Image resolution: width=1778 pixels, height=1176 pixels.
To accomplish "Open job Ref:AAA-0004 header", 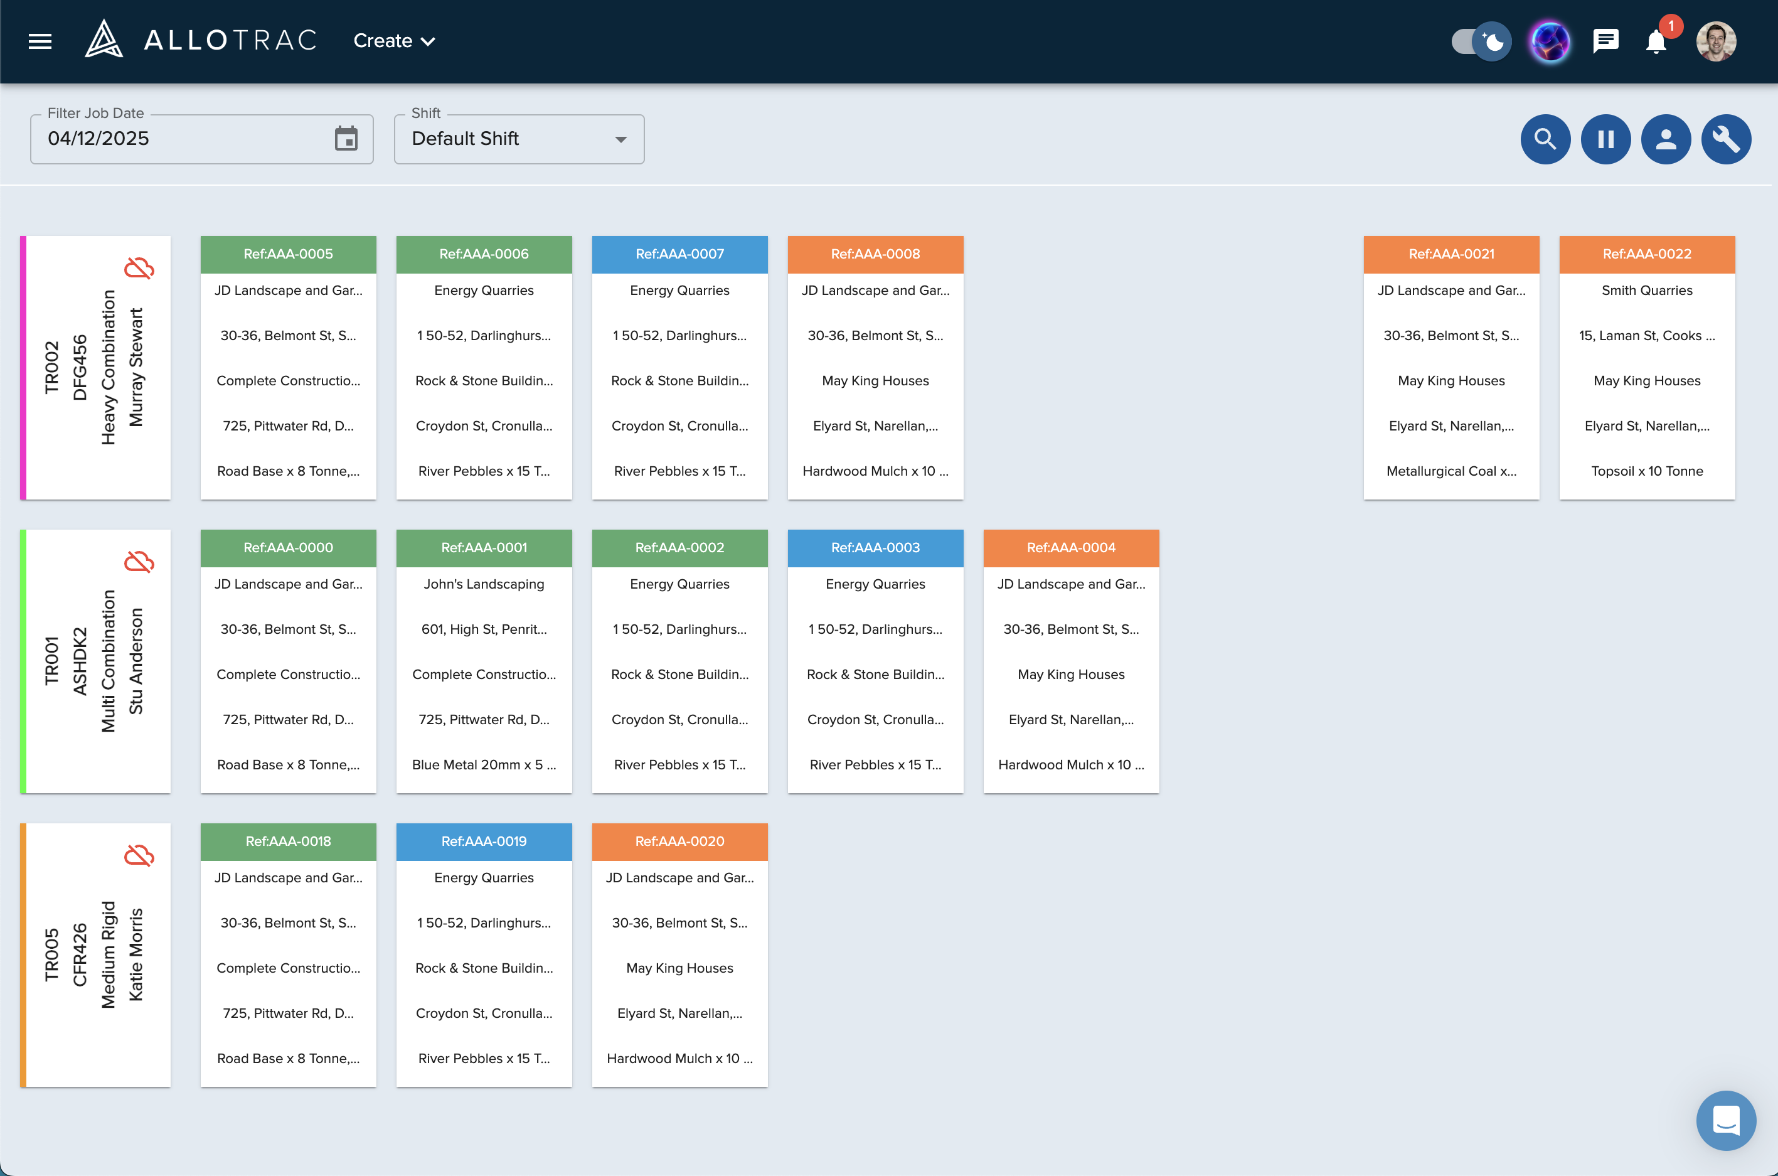I will (1071, 547).
